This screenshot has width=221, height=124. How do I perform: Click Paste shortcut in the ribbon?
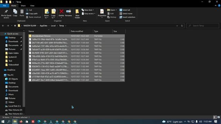(33, 17)
